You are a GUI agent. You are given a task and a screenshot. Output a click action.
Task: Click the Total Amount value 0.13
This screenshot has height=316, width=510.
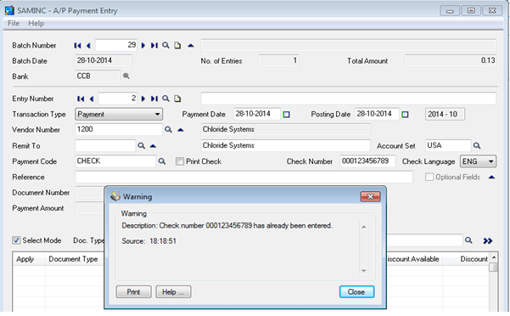451,61
